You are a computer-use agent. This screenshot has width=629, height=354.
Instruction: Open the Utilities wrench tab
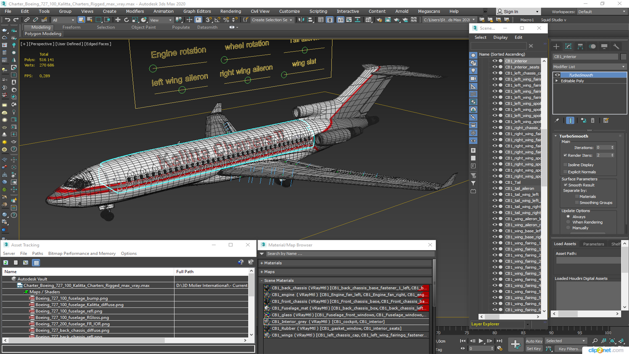pos(616,47)
